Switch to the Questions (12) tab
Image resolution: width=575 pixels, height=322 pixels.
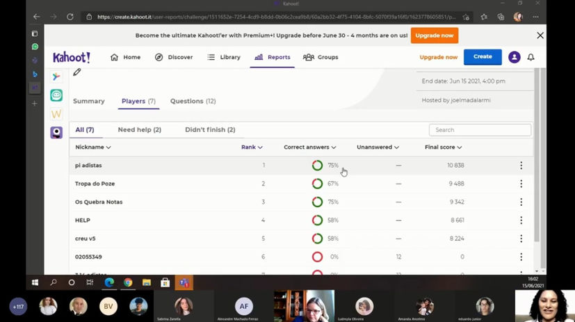point(193,102)
